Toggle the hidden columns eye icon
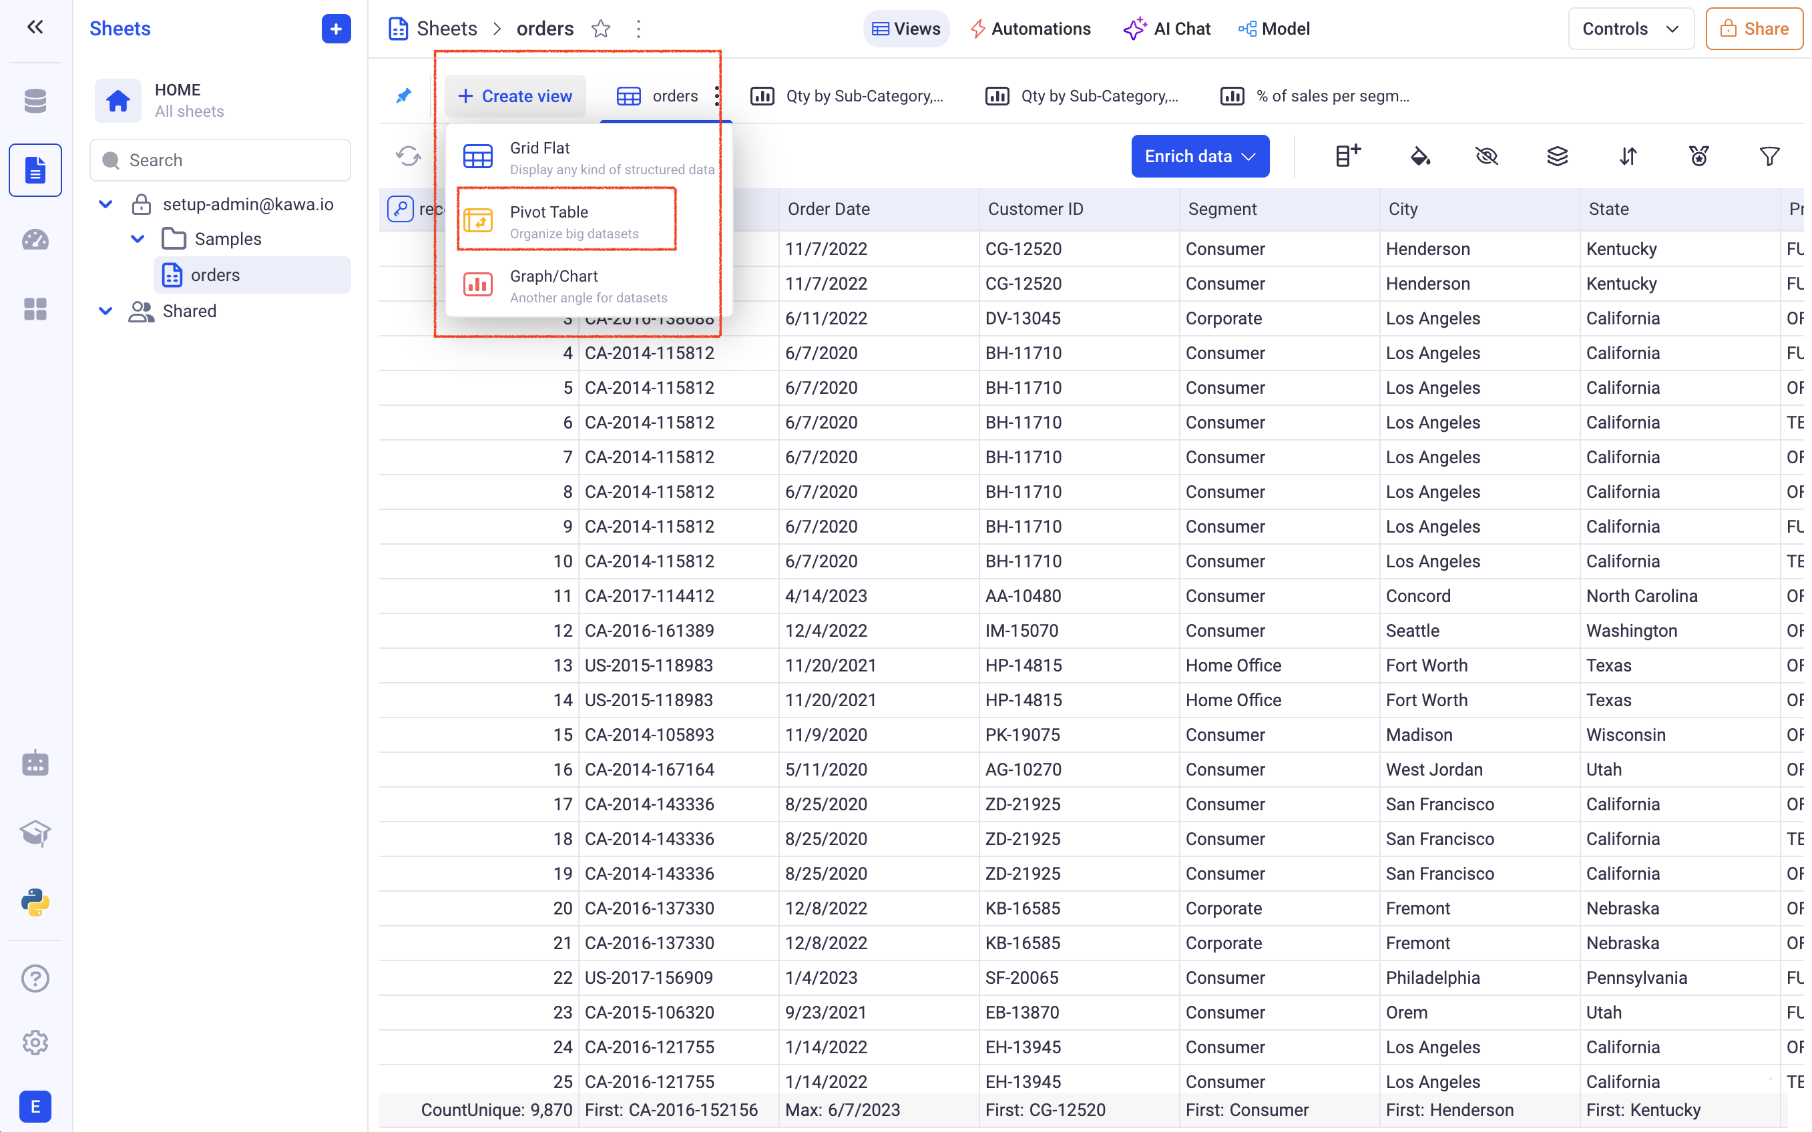The height and width of the screenshot is (1132, 1812). [x=1486, y=156]
